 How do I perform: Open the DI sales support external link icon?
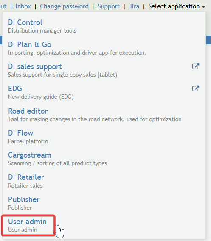(x=196, y=66)
